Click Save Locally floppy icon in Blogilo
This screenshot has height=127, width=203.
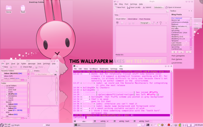click(128, 8)
